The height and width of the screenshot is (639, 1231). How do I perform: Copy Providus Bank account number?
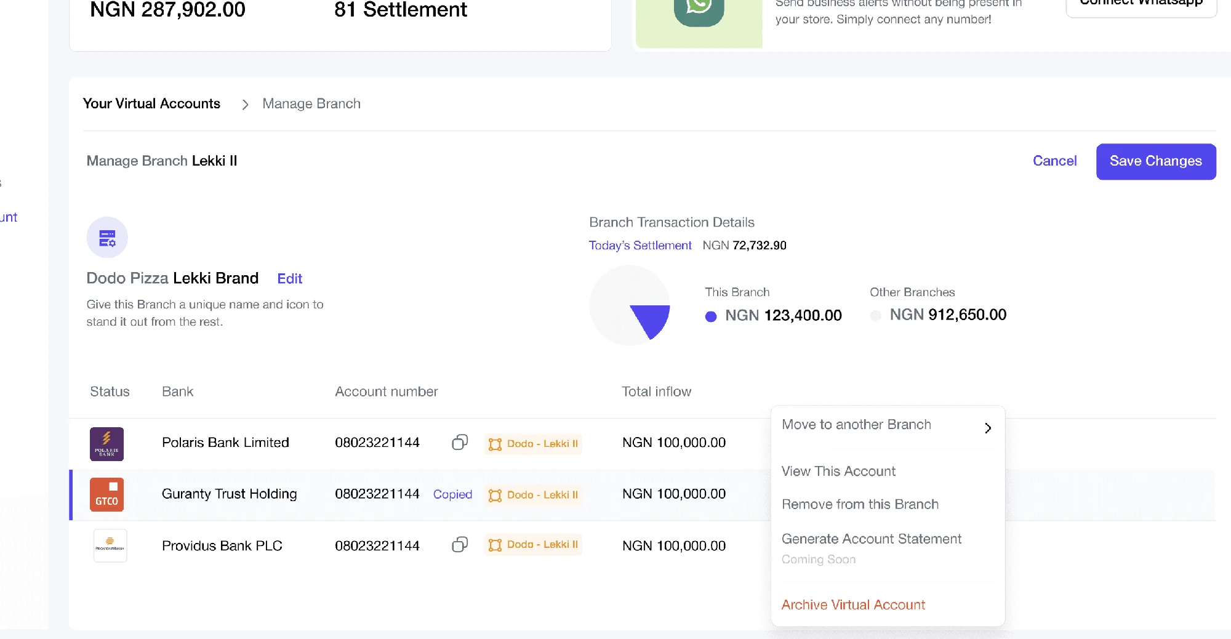pyautogui.click(x=460, y=545)
